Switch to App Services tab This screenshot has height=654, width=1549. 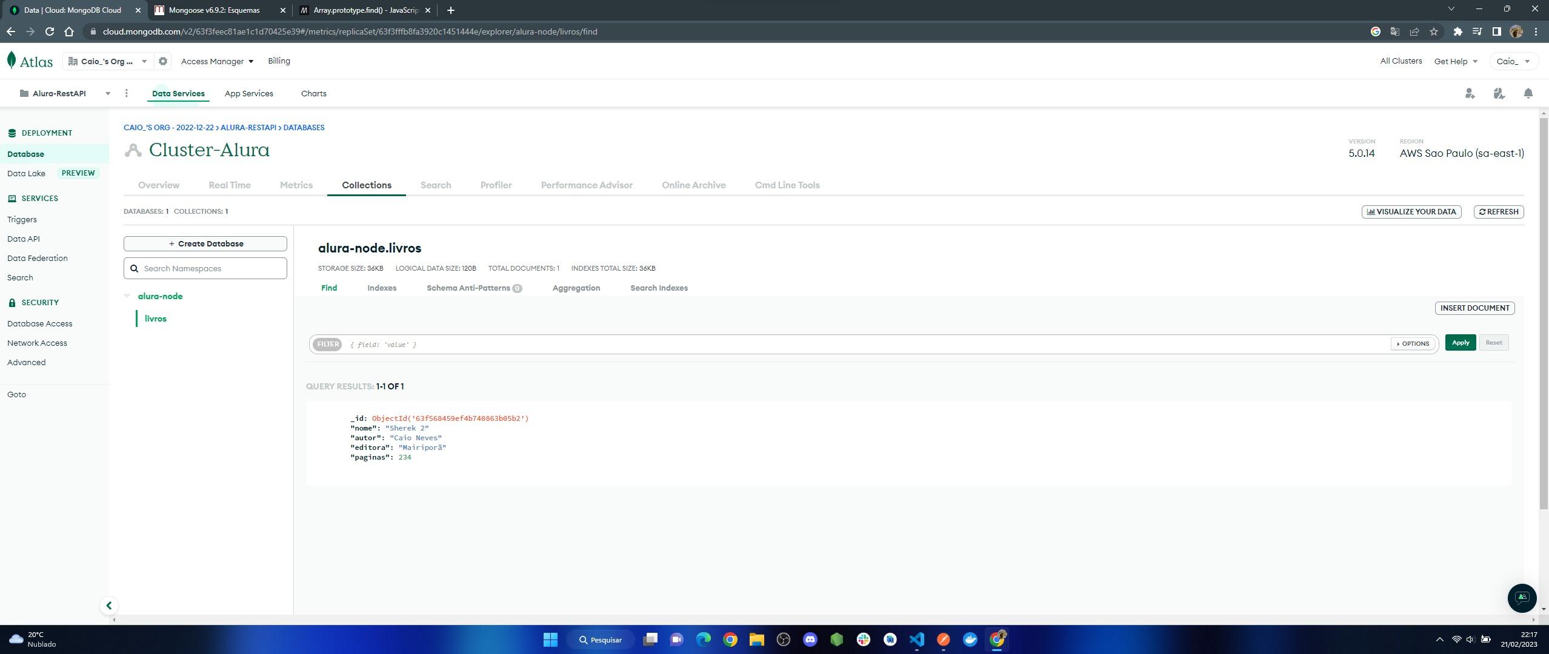click(248, 93)
